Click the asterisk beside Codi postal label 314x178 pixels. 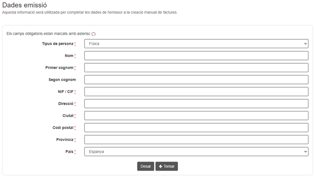[x=75, y=128]
